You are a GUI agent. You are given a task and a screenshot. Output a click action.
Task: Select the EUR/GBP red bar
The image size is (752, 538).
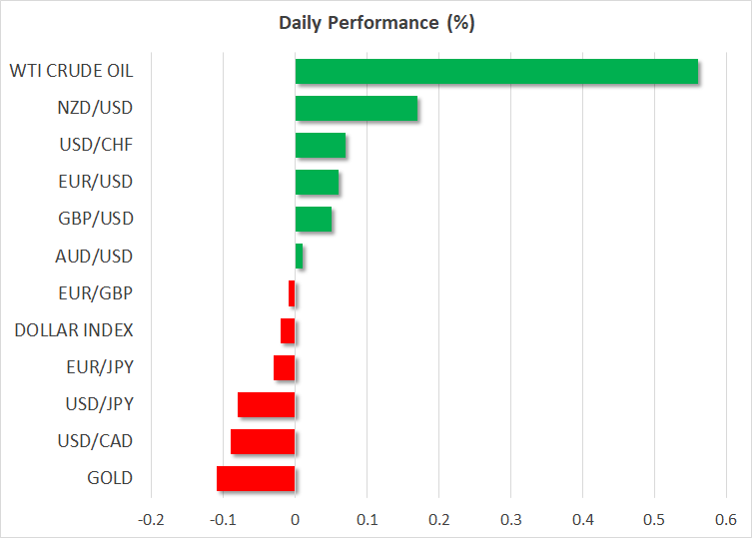click(x=292, y=293)
